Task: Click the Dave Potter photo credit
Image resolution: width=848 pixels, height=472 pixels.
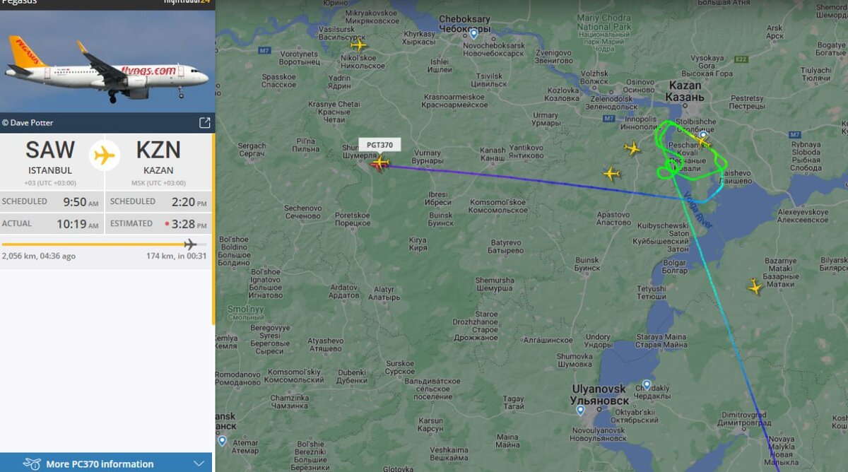Action: tap(28, 122)
